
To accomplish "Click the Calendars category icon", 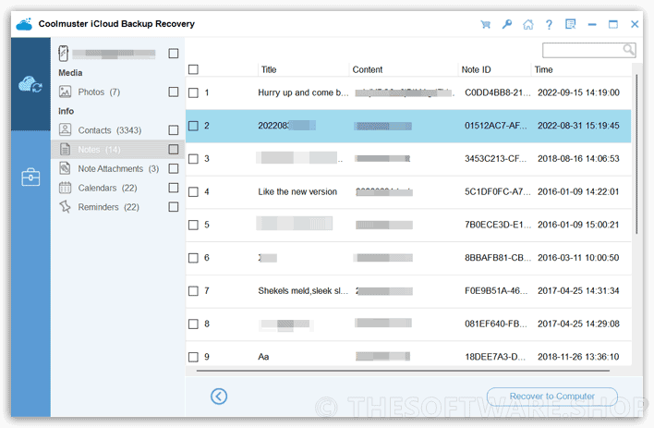I will (x=65, y=188).
